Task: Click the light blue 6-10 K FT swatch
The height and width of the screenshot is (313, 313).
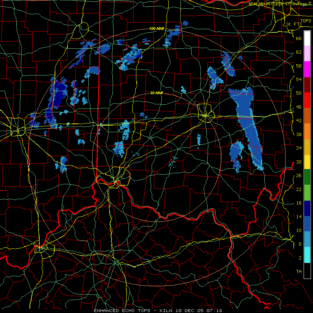Action: 307,239
